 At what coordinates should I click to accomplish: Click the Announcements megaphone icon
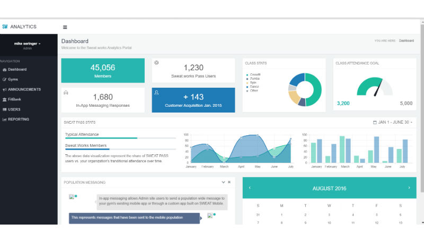point(5,89)
